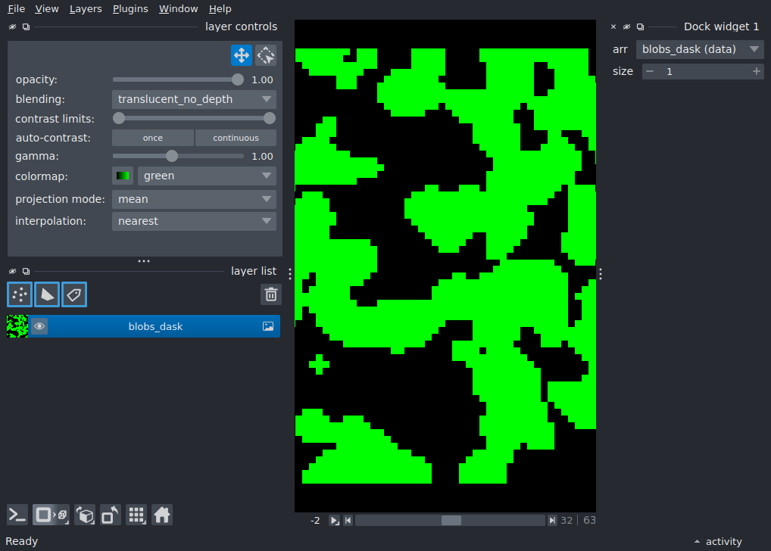Image resolution: width=771 pixels, height=551 pixels.
Task: Add a new points layer
Action: 20,294
